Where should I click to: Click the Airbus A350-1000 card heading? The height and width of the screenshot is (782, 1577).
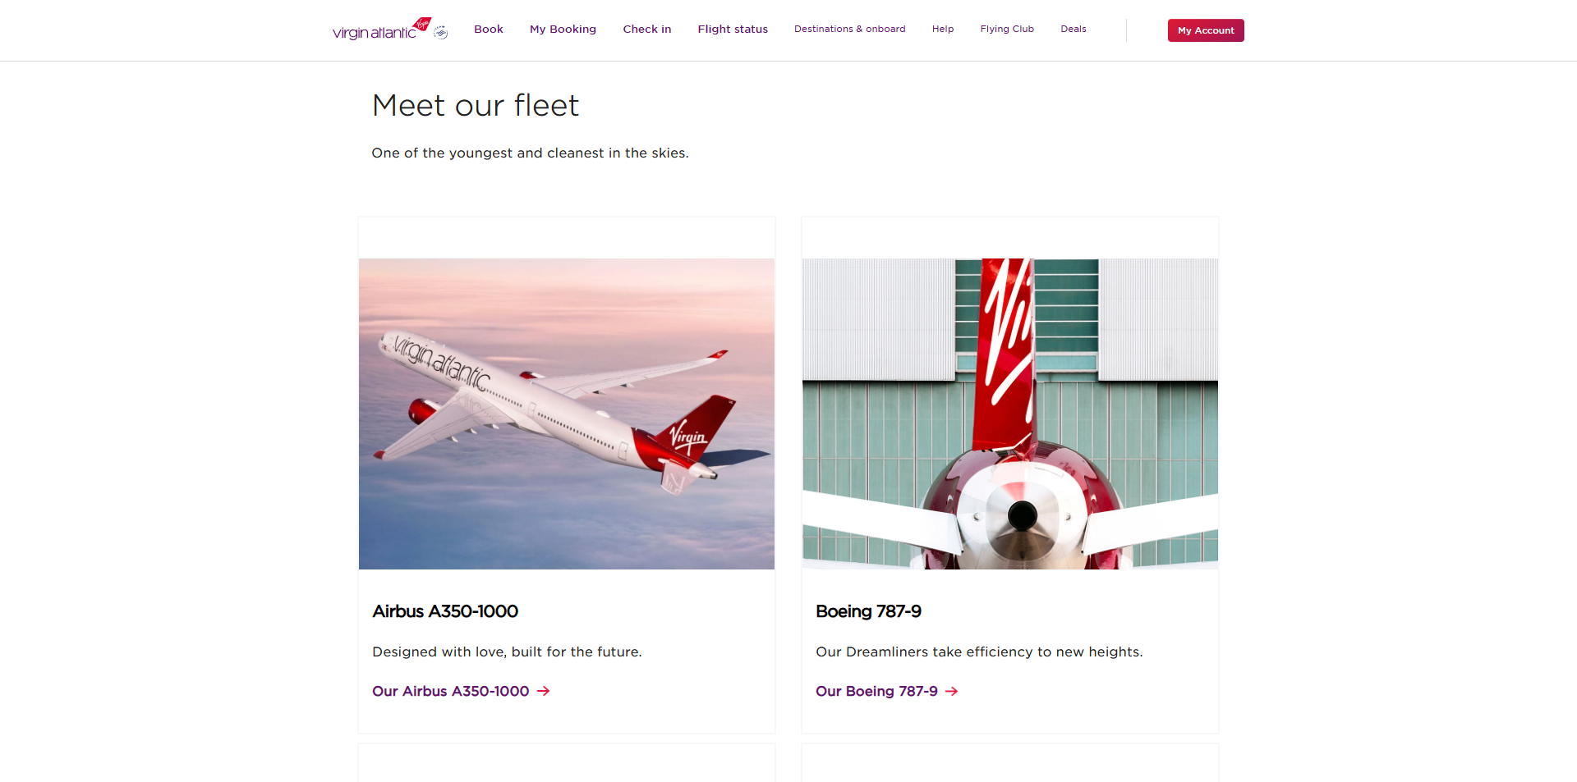444,611
